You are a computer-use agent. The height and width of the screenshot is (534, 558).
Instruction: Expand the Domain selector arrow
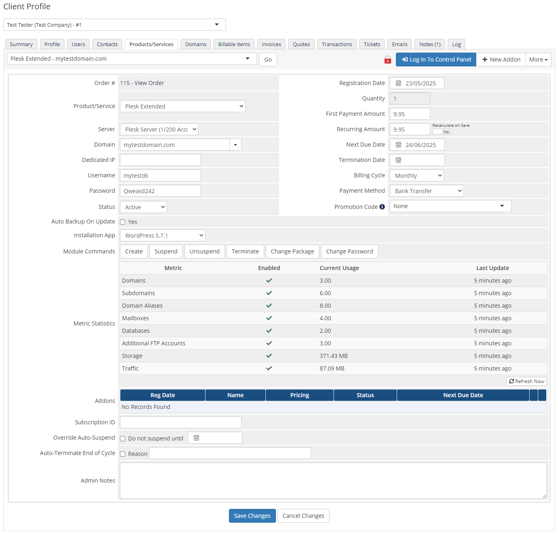235,145
